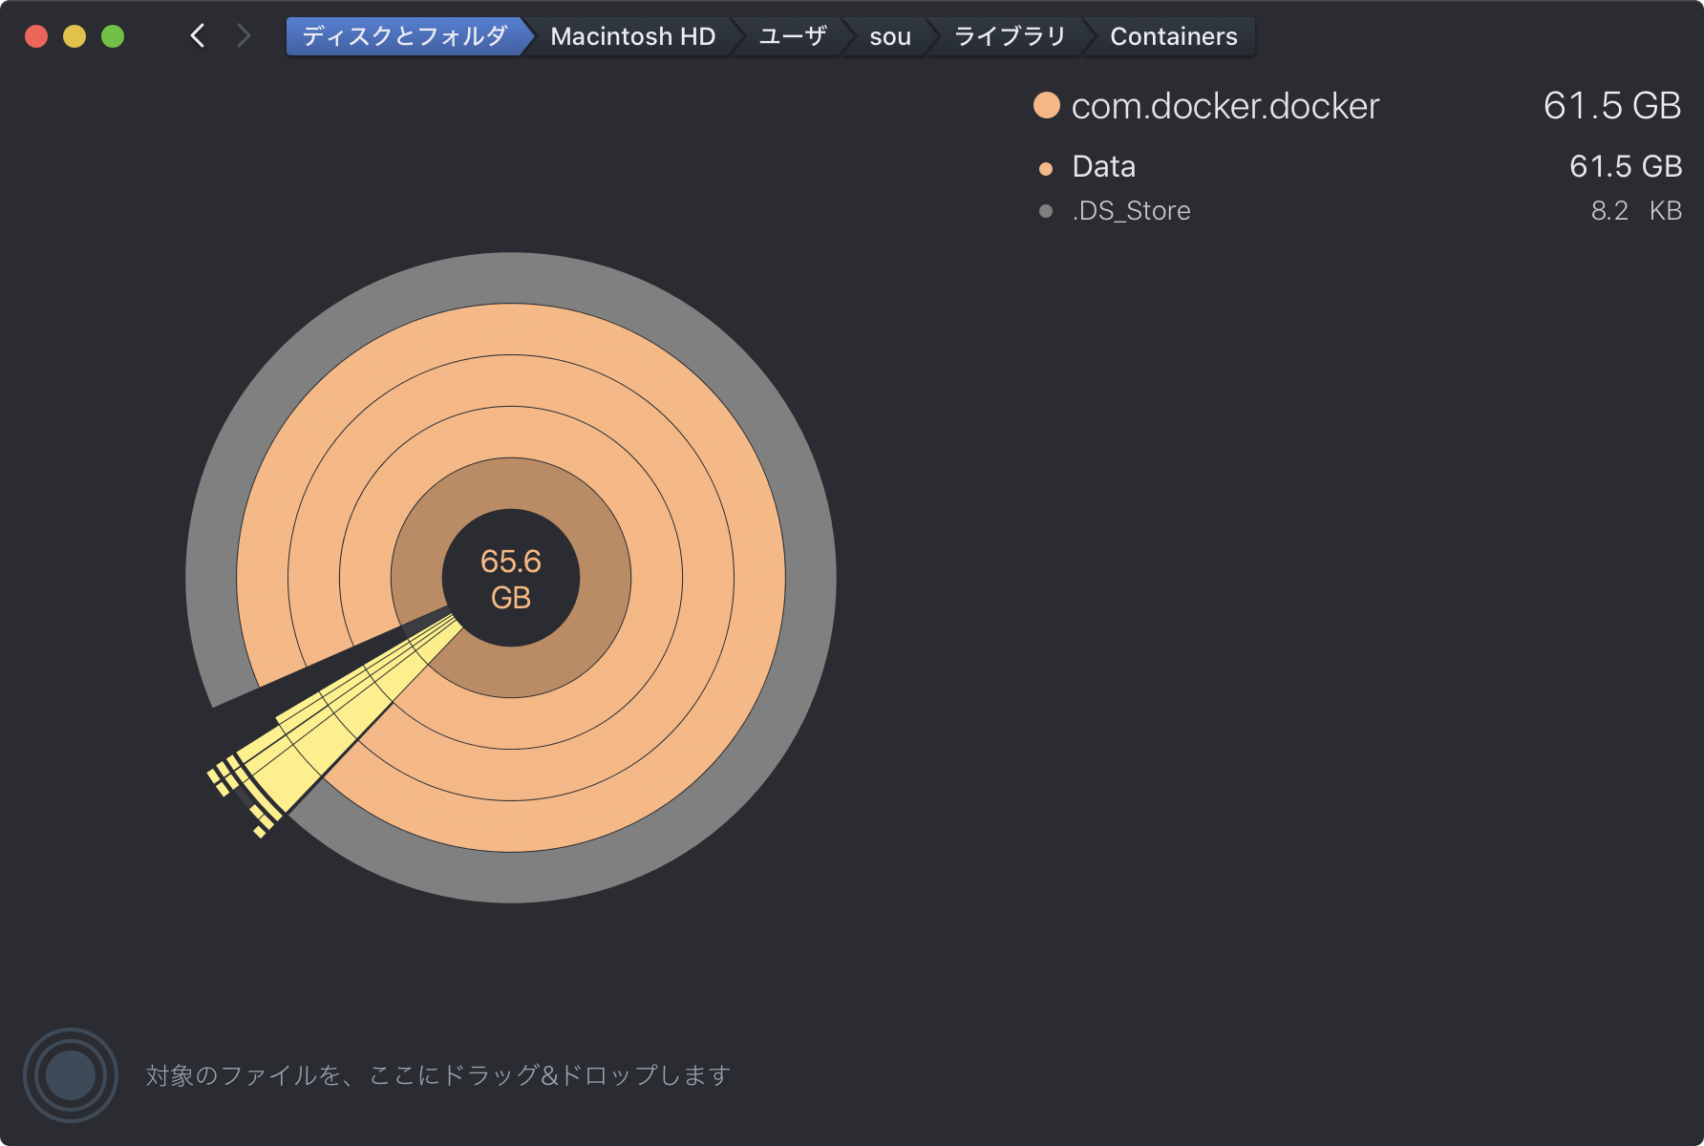Click the gray bullet beside .DS_Store
Image resolution: width=1704 pixels, height=1146 pixels.
(x=1046, y=211)
